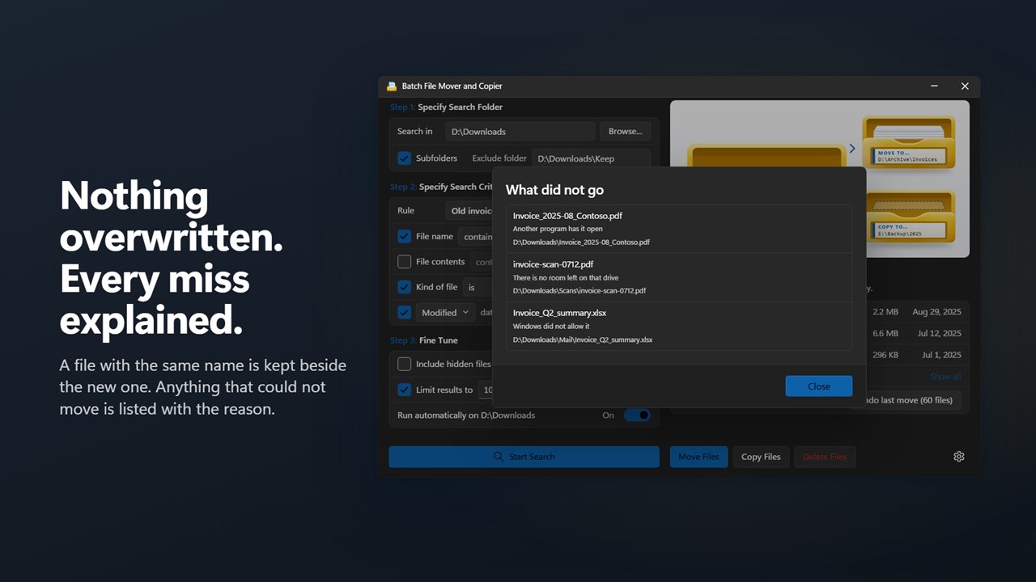Viewport: 1036px width, 582px height.
Task: Click the Aug 29, 2025 date cell
Action: [x=936, y=312]
